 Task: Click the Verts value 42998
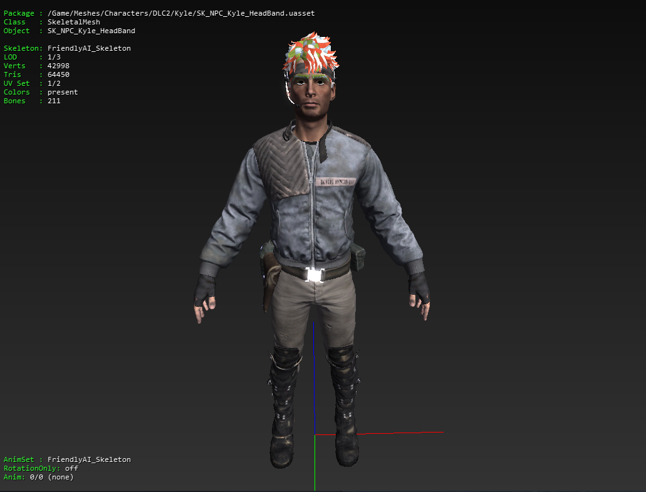coord(58,66)
